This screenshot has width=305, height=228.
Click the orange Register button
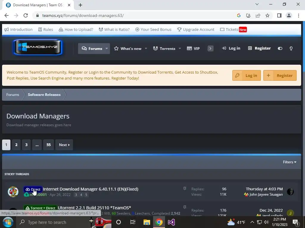(280, 75)
